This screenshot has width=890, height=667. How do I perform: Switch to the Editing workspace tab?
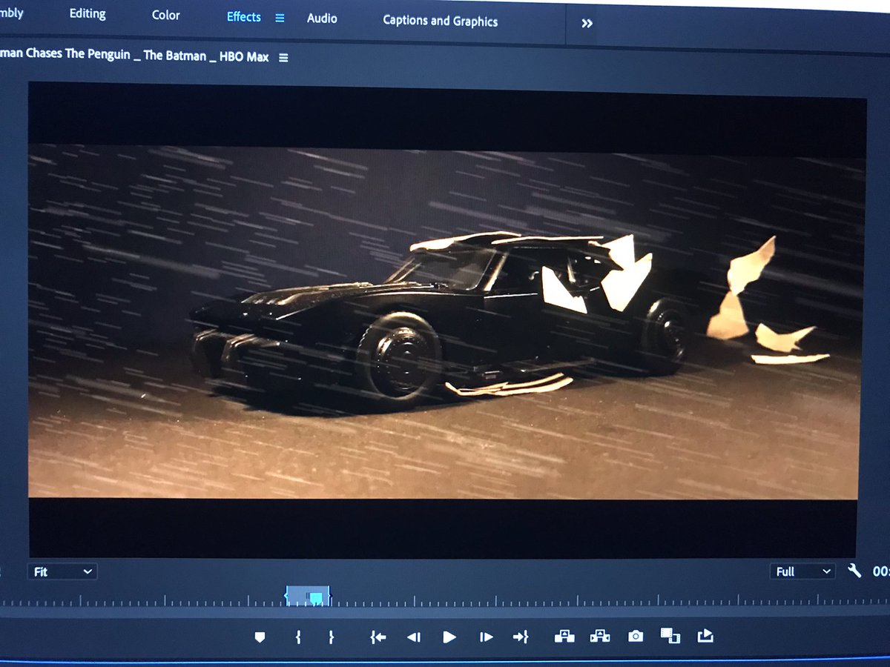click(88, 14)
